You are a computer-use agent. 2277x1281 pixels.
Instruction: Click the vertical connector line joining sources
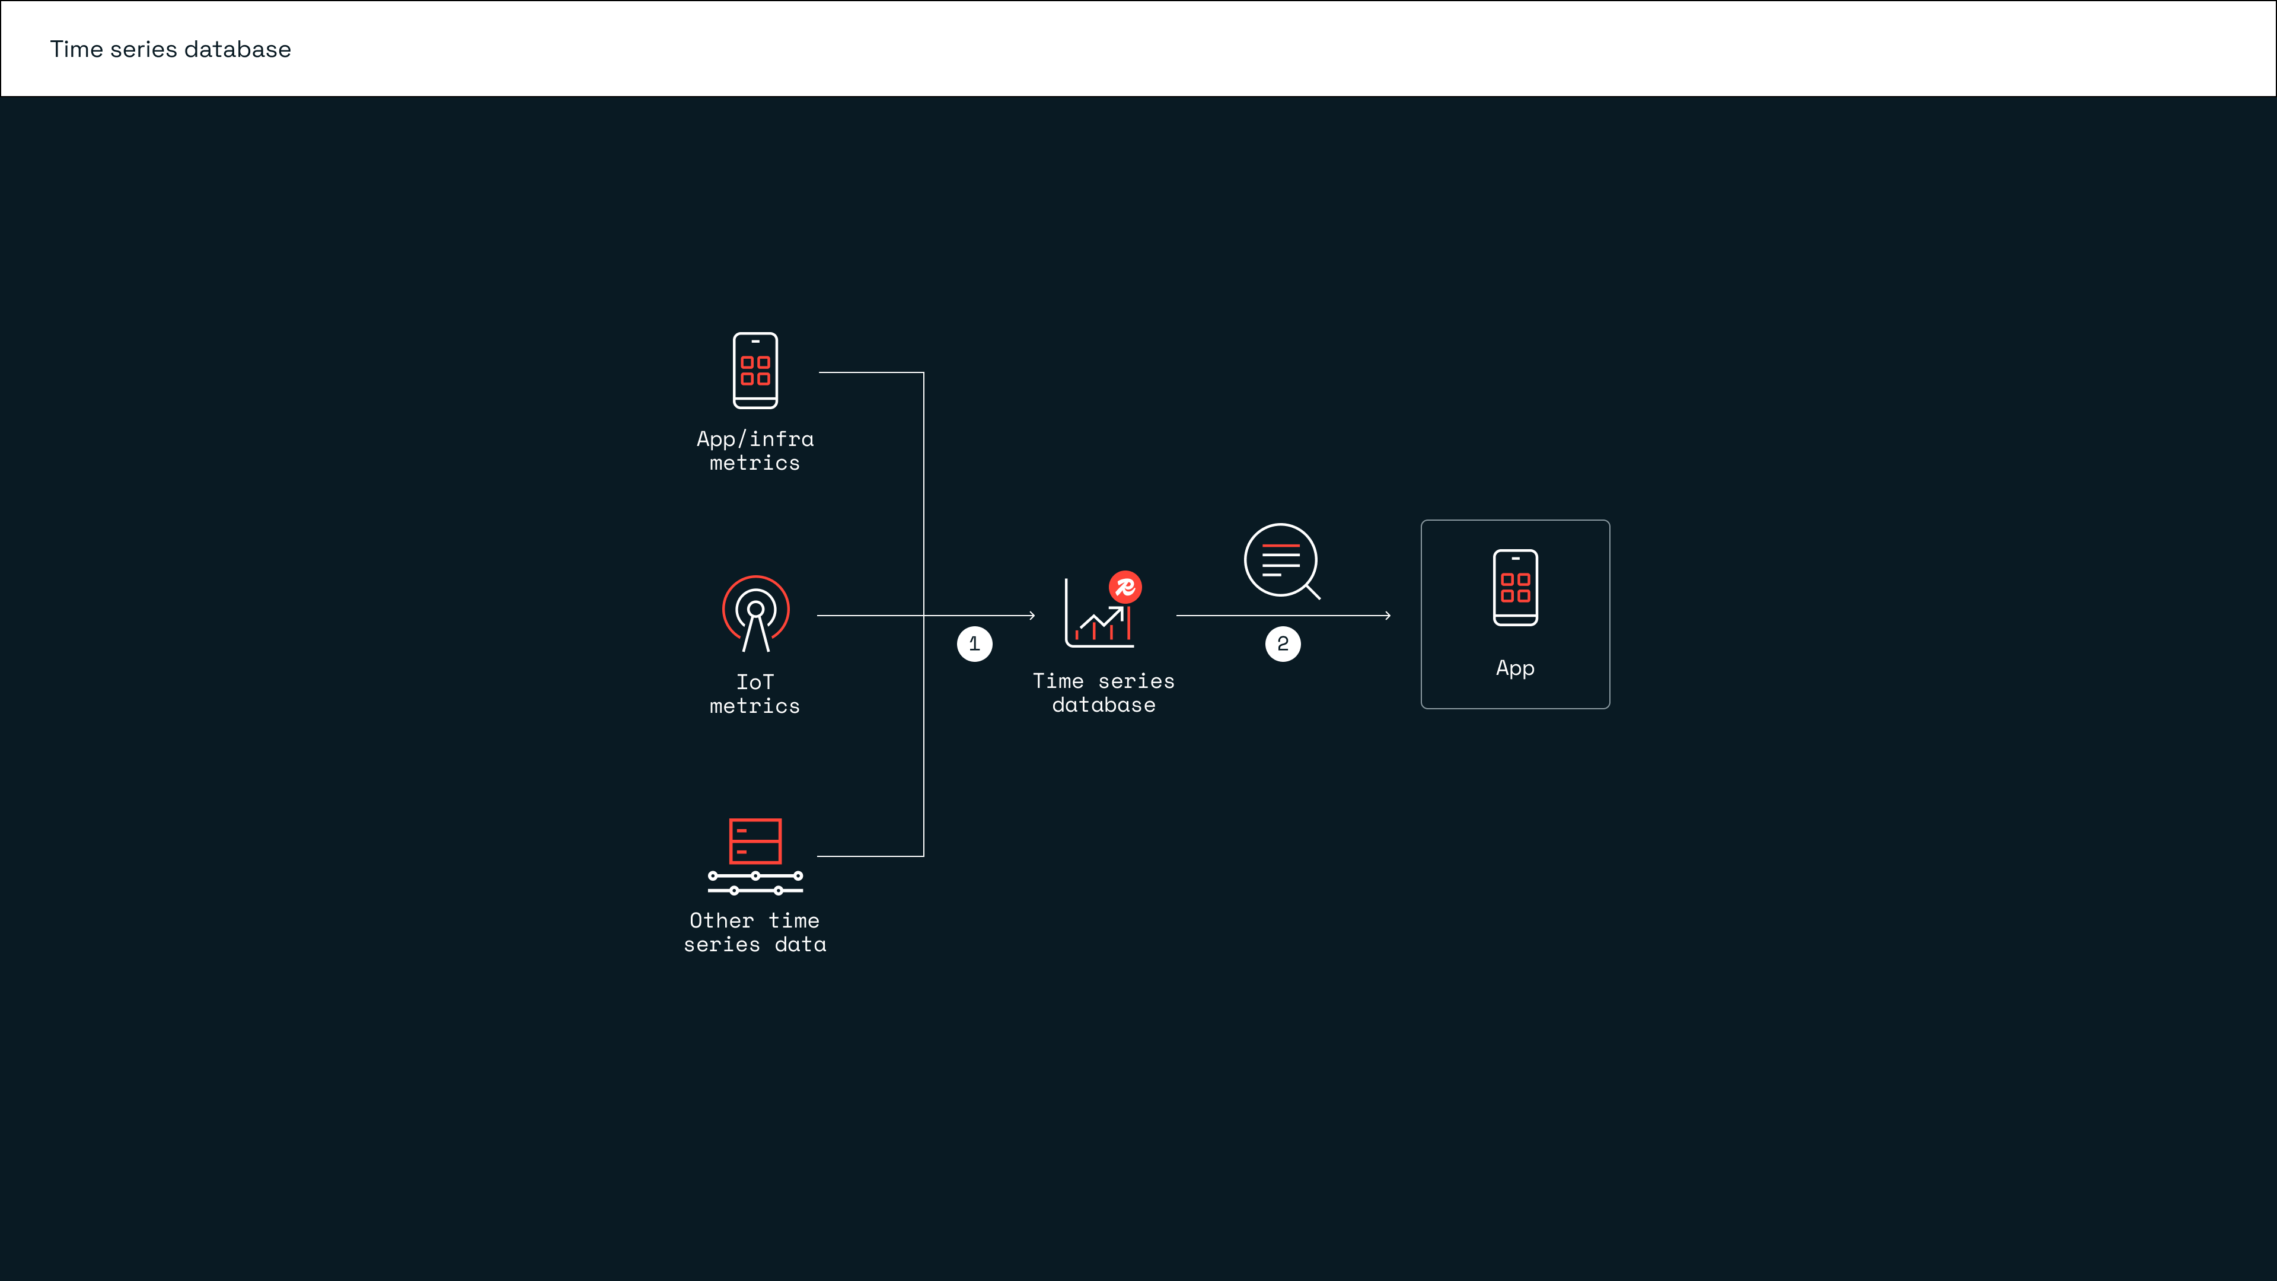point(924,495)
